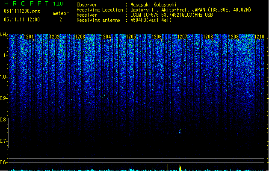The height and width of the screenshot is (171, 269).
Task: Click the 1.1 kHz axis label
Action: point(3,56)
